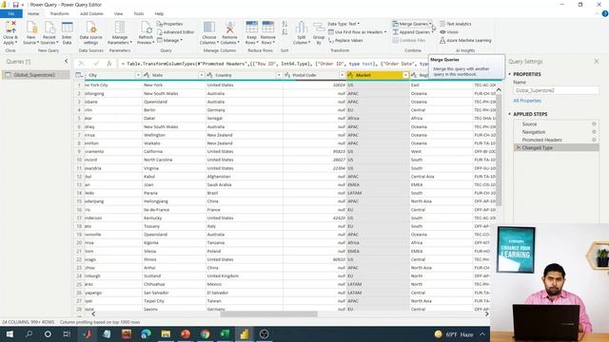Screen dimensions: 609x342
Task: Open the Country column filter dropdown
Action: (279, 75)
